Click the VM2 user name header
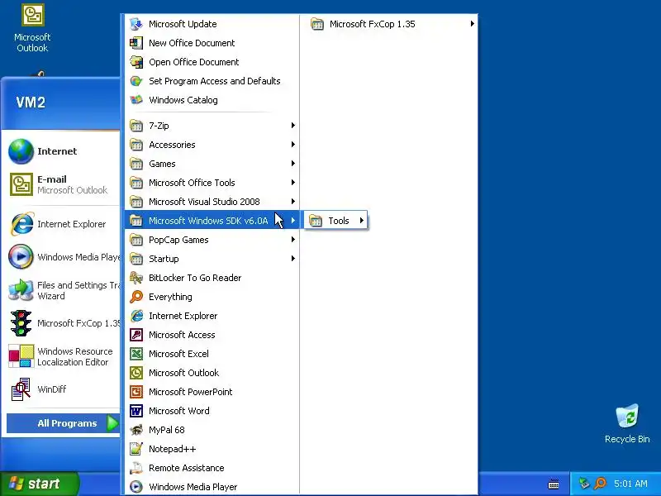 [x=31, y=102]
